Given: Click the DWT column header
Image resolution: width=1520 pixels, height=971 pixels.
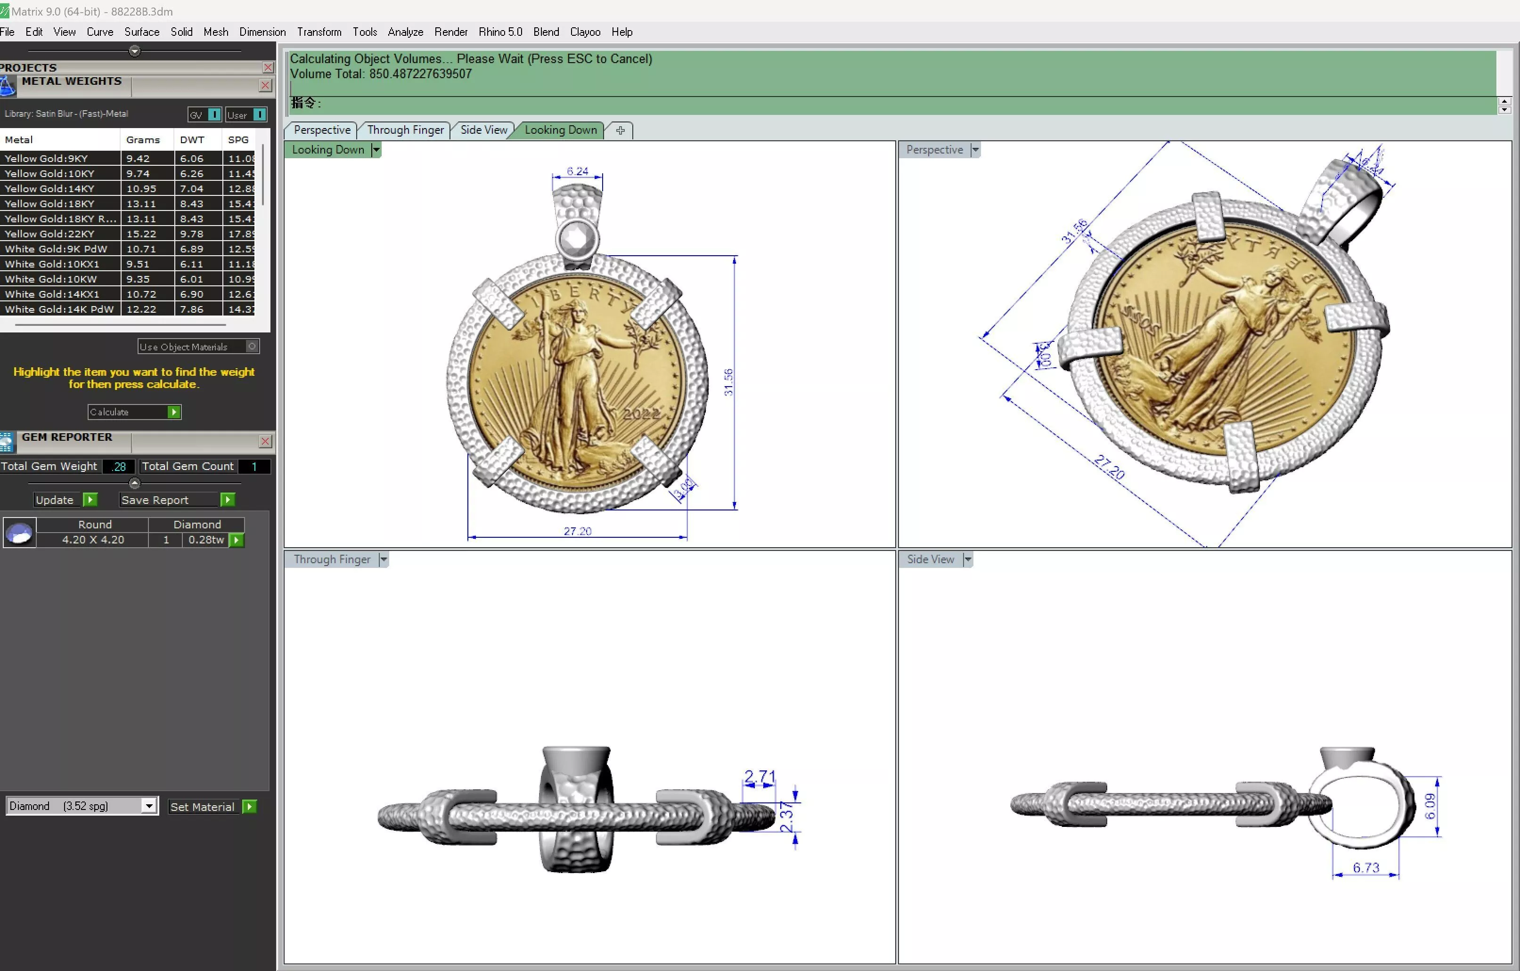Looking at the screenshot, I should tap(197, 139).
